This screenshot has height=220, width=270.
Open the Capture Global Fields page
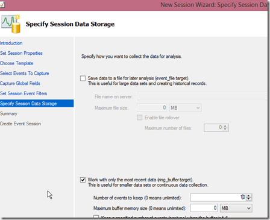pyautogui.click(x=20, y=83)
